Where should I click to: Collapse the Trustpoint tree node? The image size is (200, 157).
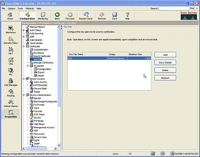[28, 66]
